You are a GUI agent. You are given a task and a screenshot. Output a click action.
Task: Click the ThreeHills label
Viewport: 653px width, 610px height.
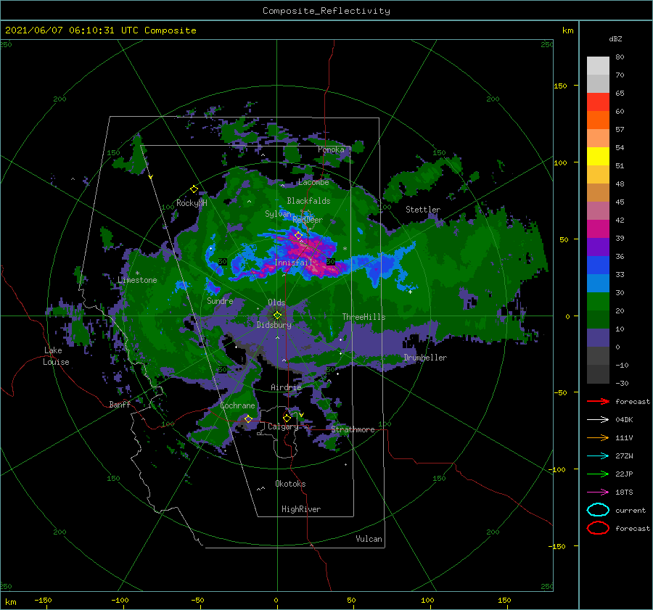click(364, 317)
